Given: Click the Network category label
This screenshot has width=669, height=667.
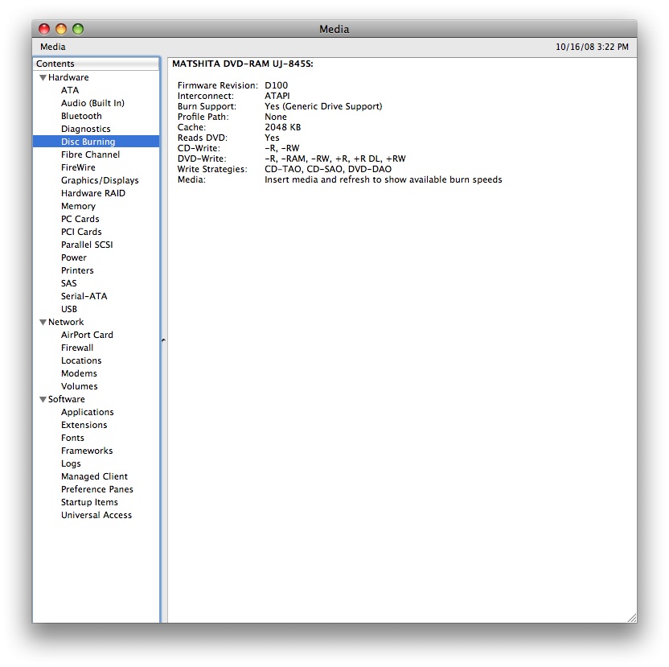Looking at the screenshot, I should [x=66, y=322].
